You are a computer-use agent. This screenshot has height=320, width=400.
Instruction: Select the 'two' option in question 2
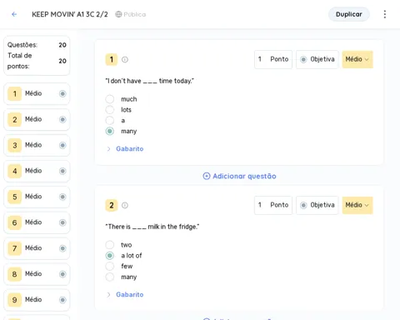click(x=110, y=245)
